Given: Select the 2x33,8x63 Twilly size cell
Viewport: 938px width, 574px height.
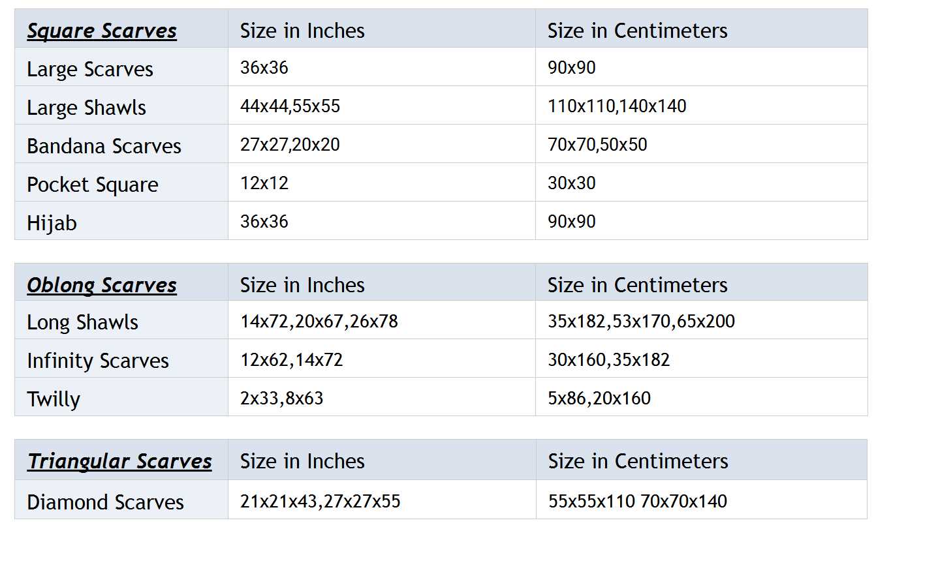Looking at the screenshot, I should click(281, 398).
